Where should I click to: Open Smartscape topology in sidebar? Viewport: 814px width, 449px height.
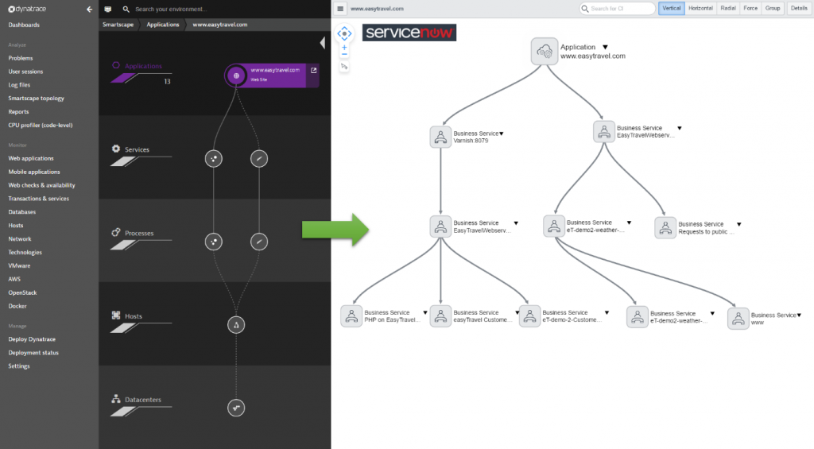(x=37, y=98)
